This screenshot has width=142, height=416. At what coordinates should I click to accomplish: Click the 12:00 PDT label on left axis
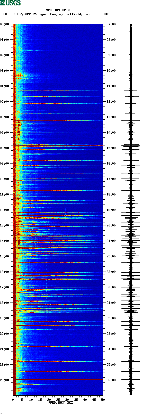pos(4,210)
